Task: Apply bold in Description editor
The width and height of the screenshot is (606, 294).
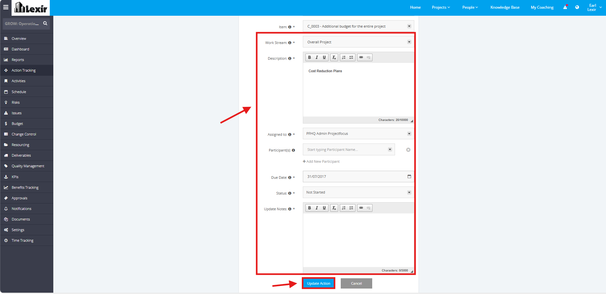Action: (310, 57)
